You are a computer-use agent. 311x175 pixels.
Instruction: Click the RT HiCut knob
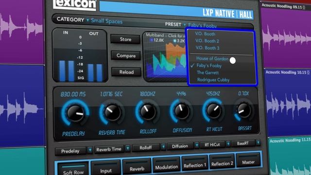214,110
